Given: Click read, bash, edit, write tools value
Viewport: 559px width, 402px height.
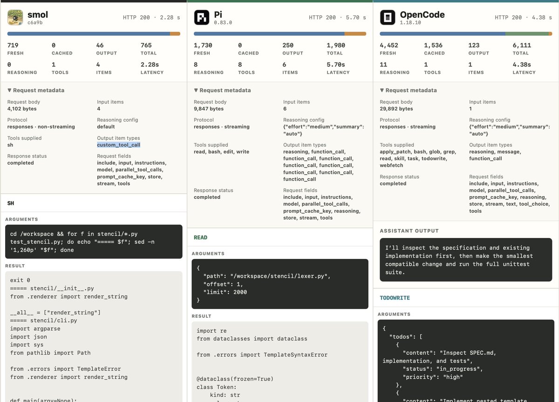Looking at the screenshot, I should (x=221, y=152).
